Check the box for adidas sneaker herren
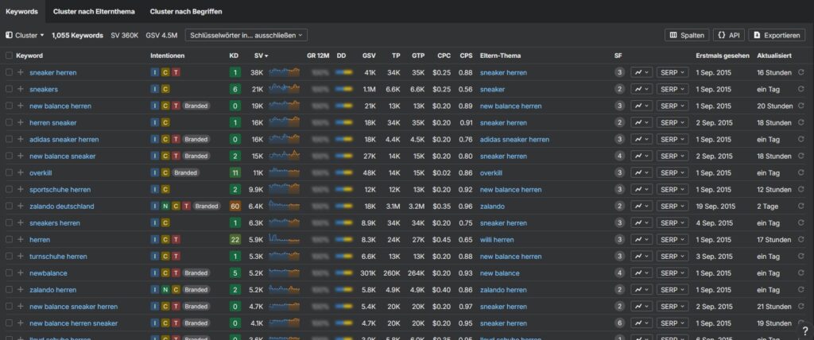This screenshot has height=340, width=814. tap(9, 139)
